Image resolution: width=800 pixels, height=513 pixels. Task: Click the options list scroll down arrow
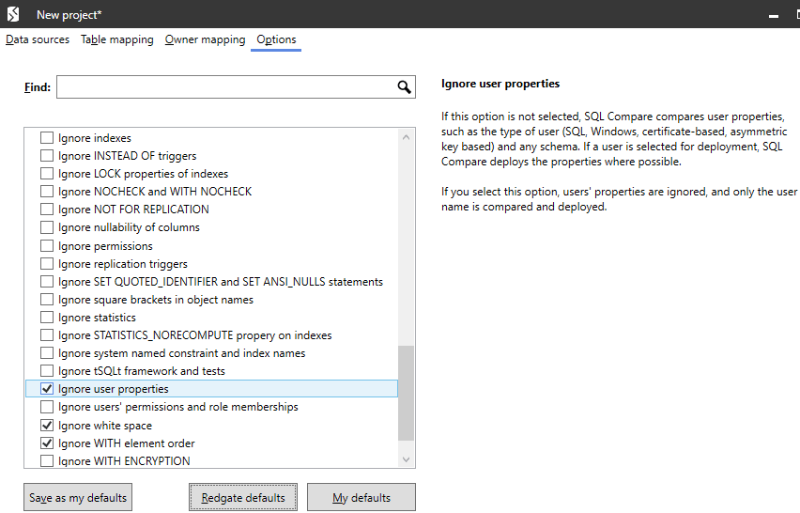point(407,459)
